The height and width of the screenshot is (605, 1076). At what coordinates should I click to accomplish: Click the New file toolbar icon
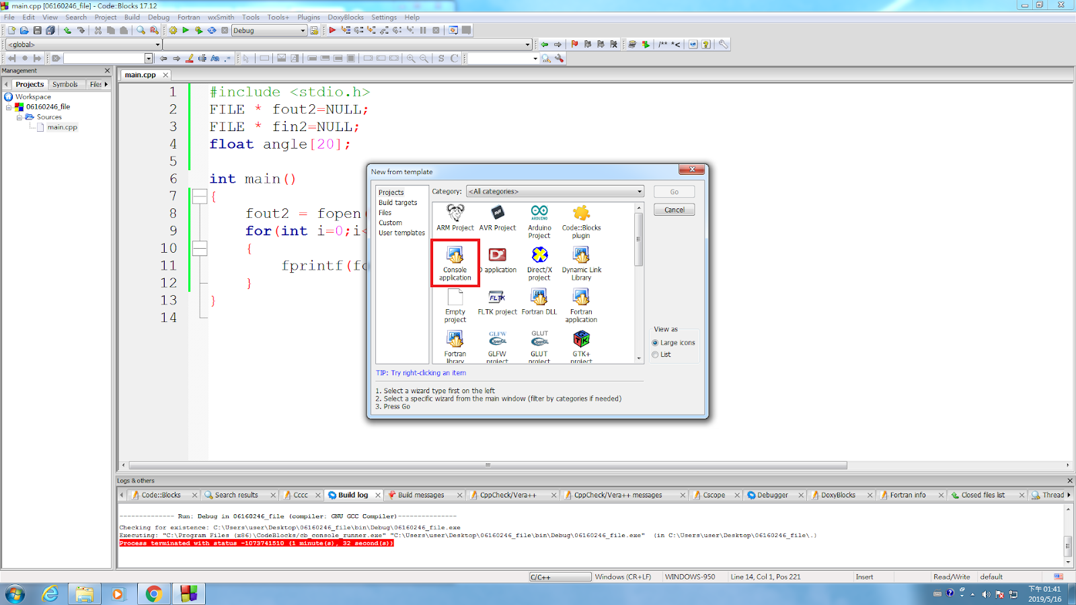pyautogui.click(x=11, y=30)
